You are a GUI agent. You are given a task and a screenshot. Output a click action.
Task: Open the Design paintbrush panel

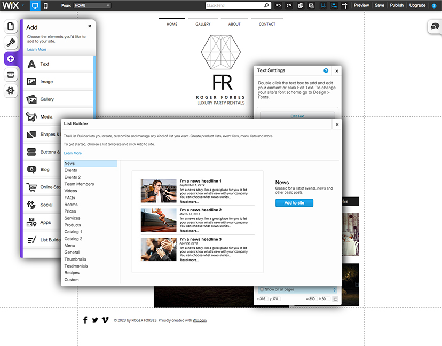click(11, 43)
